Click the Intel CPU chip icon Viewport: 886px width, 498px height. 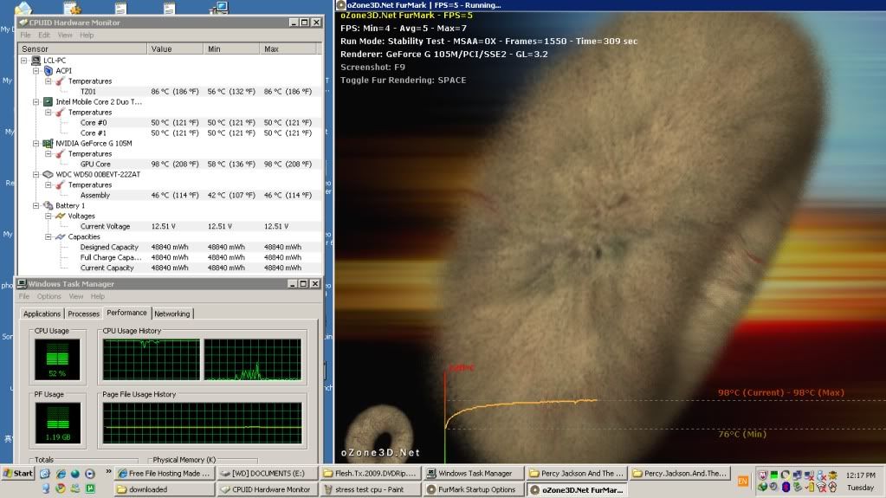coord(48,101)
